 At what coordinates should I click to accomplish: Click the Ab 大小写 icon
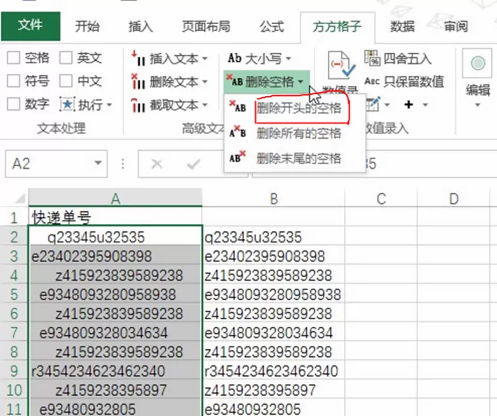point(235,59)
